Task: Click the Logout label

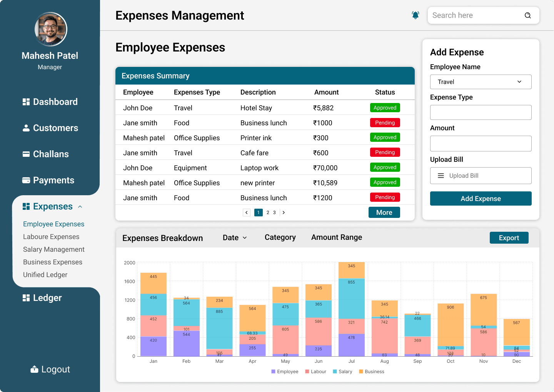Action: pos(56,369)
